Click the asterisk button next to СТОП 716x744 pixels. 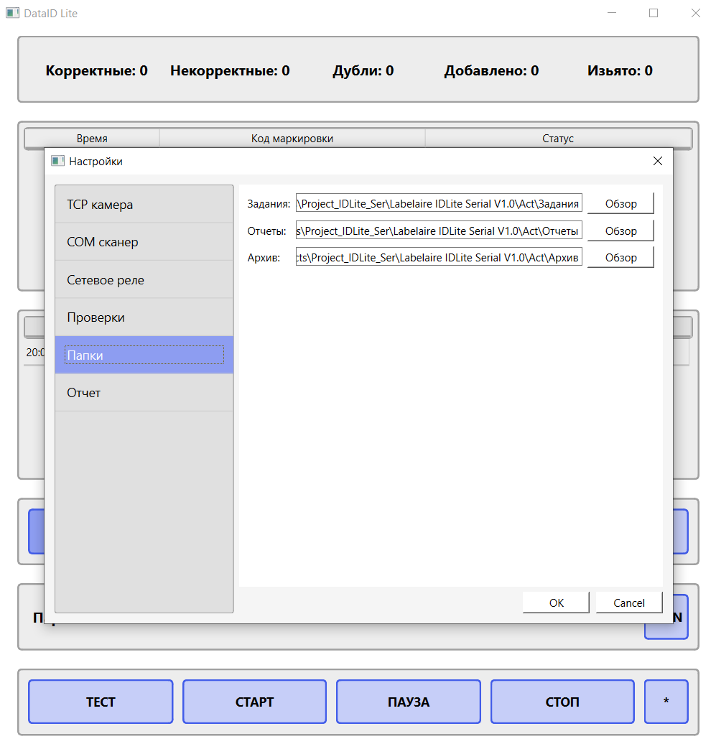[665, 702]
